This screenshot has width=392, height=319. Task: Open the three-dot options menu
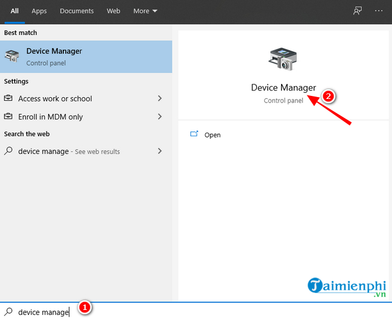click(x=379, y=11)
